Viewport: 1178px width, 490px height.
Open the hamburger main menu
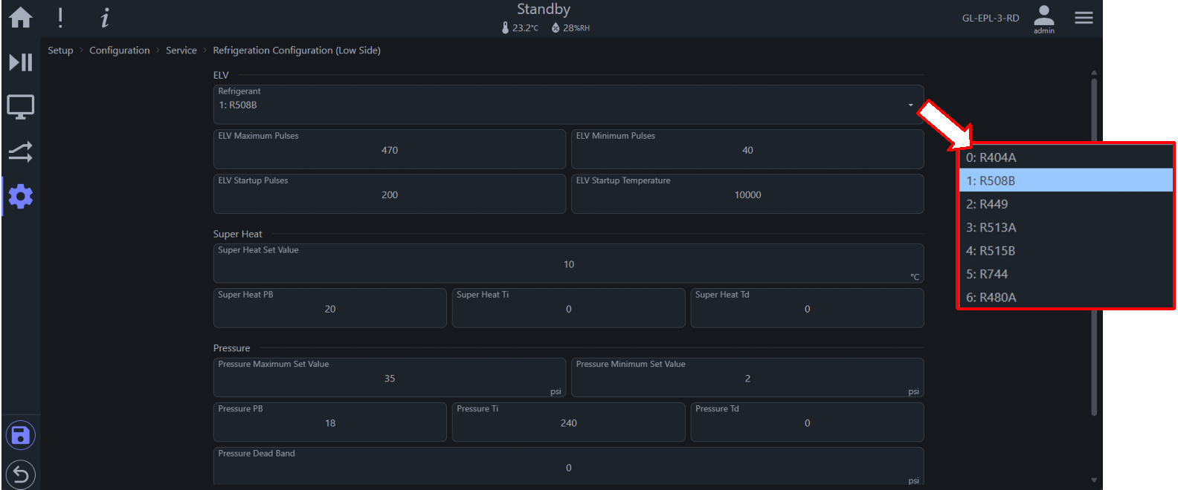pos(1084,17)
